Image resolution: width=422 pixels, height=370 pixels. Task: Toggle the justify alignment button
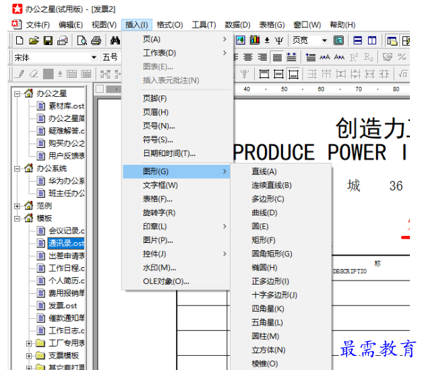[x=277, y=57]
